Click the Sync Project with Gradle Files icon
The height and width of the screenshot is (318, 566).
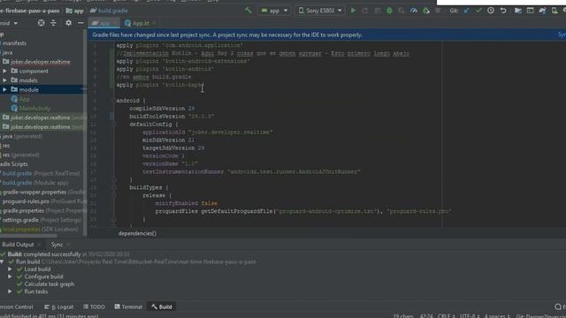pyautogui.click(x=542, y=11)
